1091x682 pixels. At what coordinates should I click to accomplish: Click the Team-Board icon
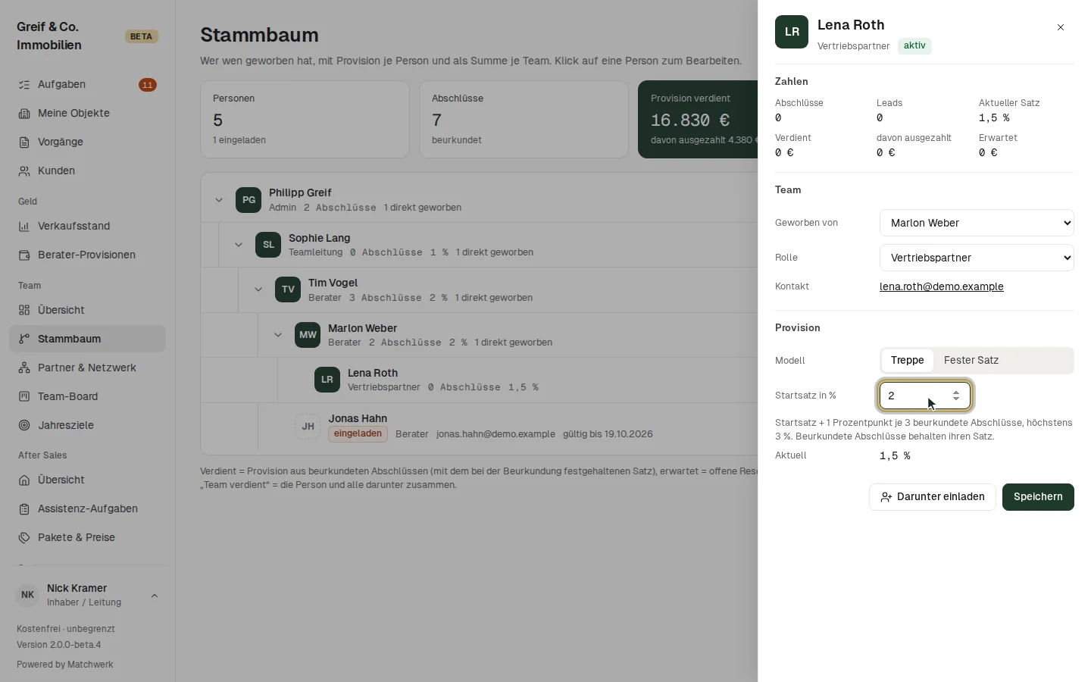click(x=24, y=397)
